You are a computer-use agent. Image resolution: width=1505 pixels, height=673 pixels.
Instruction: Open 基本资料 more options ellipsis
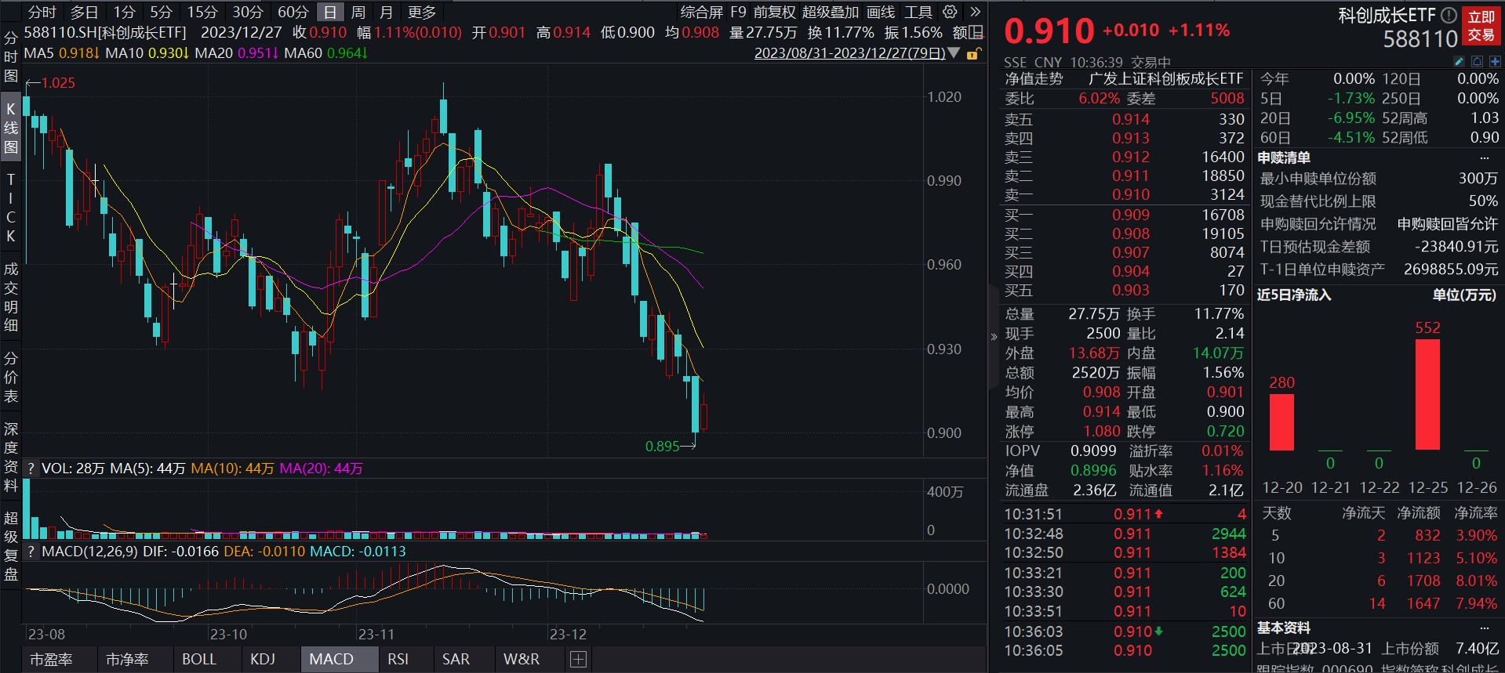1484,628
